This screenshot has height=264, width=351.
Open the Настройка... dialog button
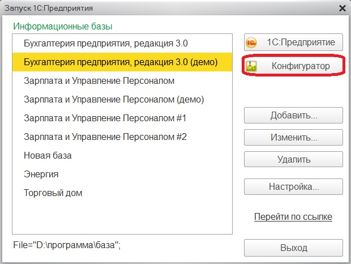click(293, 186)
